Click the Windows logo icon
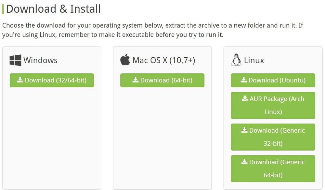The height and width of the screenshot is (190, 325). pos(15,60)
